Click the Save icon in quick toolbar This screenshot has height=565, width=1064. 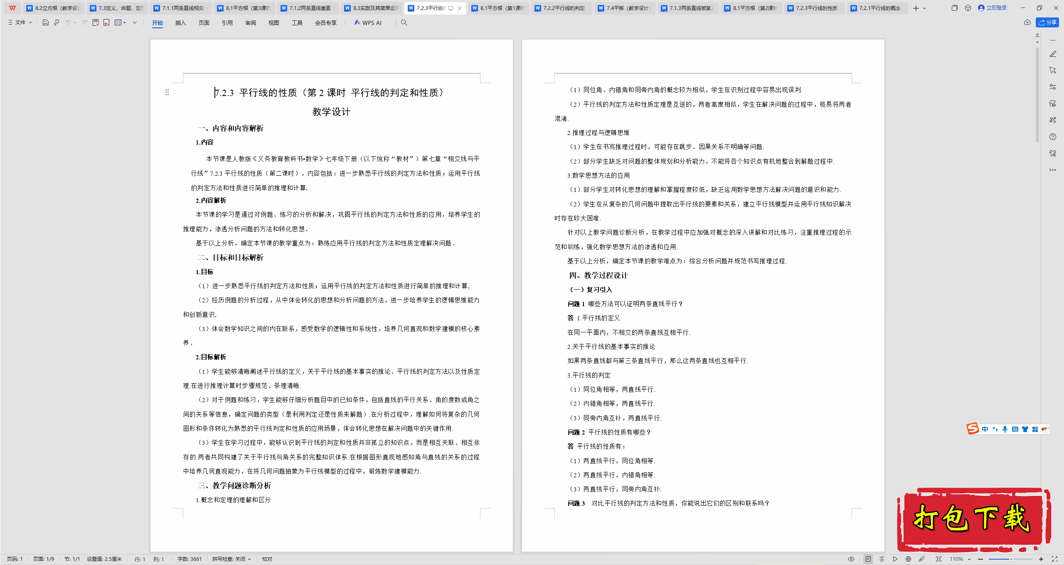click(46, 22)
